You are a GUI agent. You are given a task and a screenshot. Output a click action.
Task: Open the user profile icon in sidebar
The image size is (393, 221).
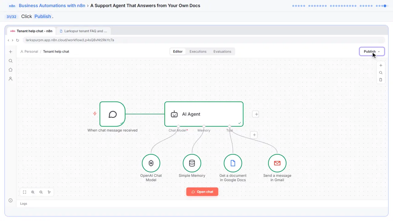coord(10,79)
